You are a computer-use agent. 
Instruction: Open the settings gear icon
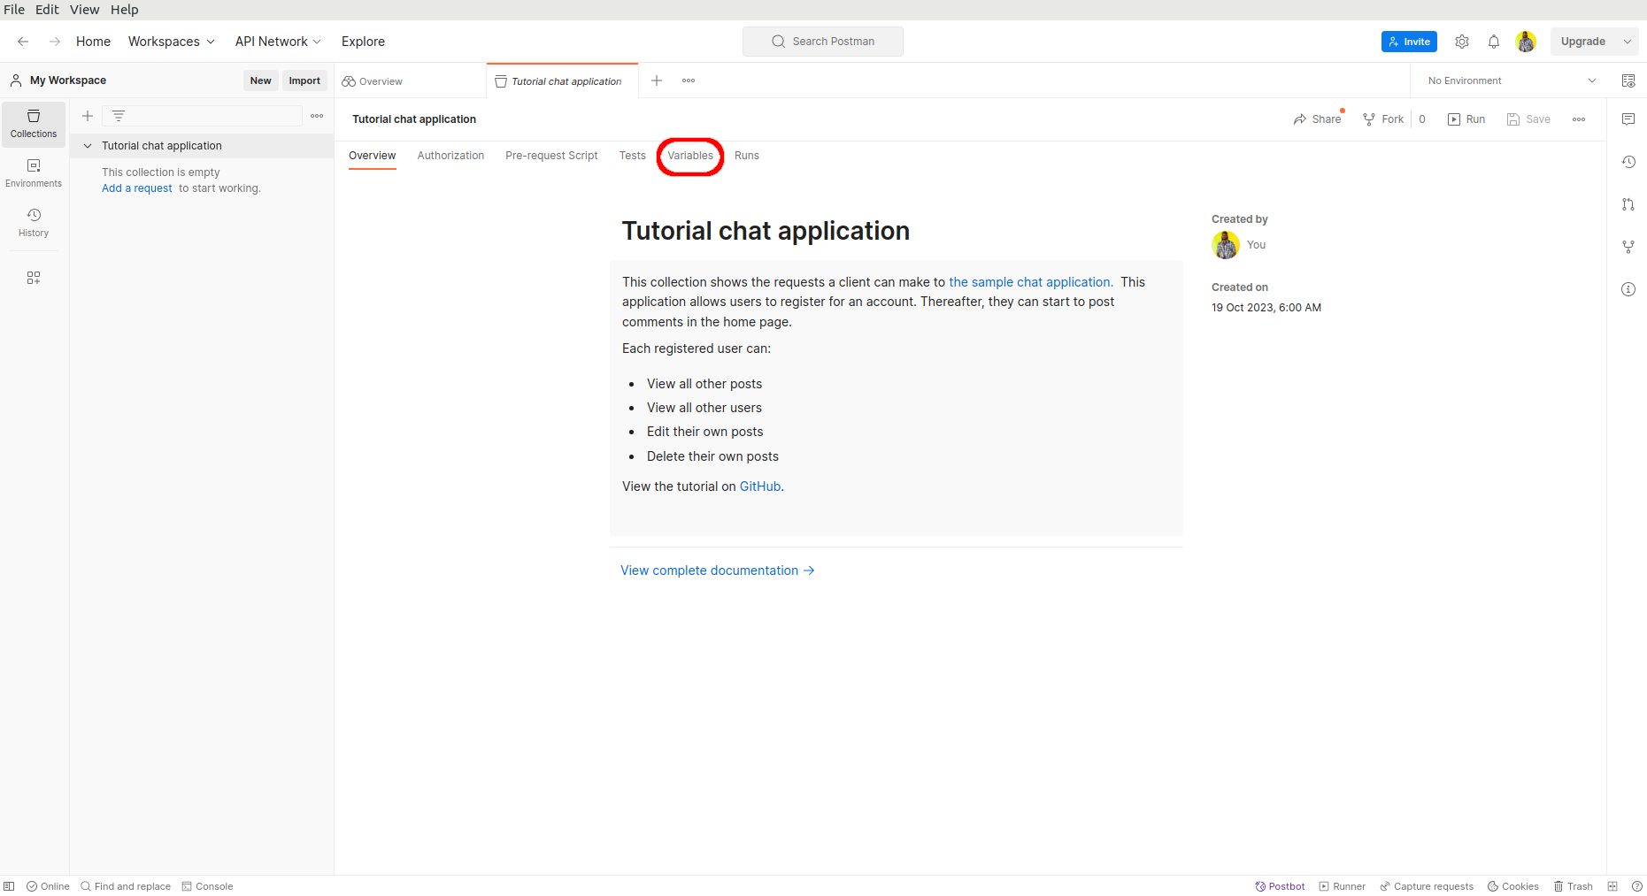click(1462, 42)
